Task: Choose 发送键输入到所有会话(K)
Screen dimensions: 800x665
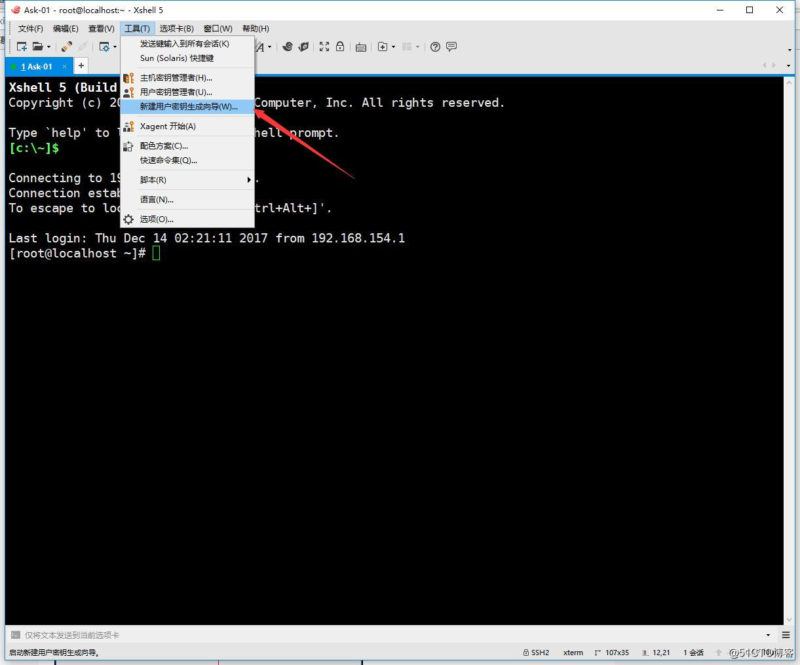Action: click(x=187, y=44)
